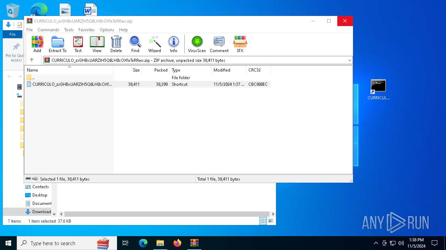Click the status bar key icon
Image resolution: width=446 pixels, height=250 pixels.
click(35, 179)
